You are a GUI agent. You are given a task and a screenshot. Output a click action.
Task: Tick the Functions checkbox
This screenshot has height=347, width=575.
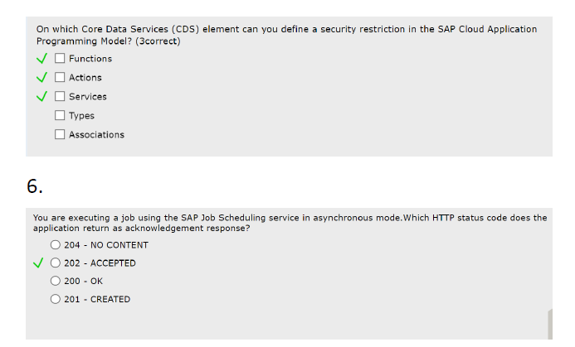pyautogui.click(x=60, y=58)
